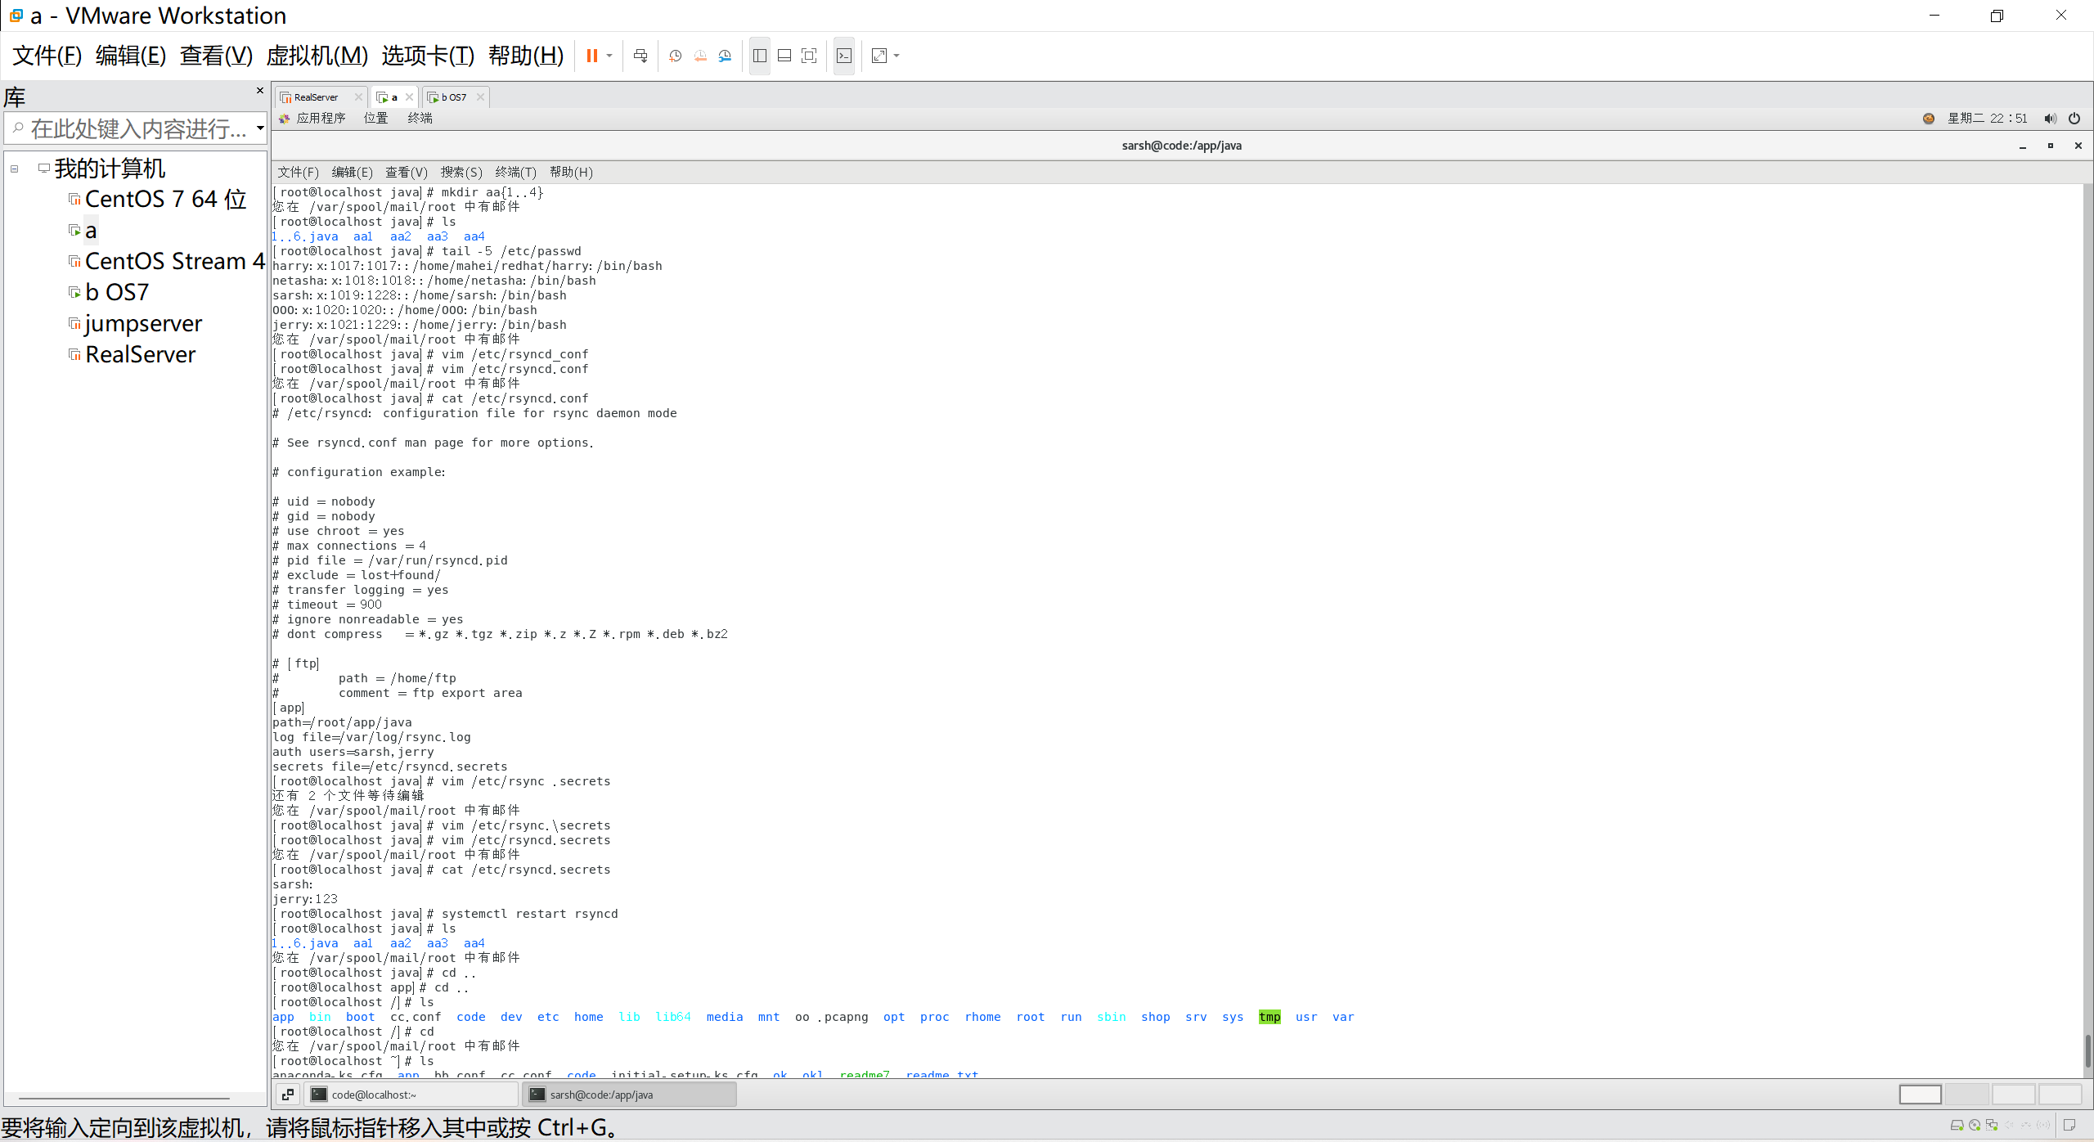This screenshot has height=1142, width=2094.
Task: Enter full screen mode
Action: [809, 56]
